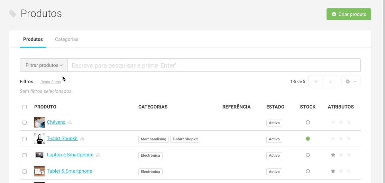
Task: Click the variants hierarchy icon beside T-shirt Shopkit
Action: coord(82,139)
